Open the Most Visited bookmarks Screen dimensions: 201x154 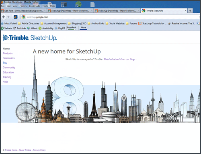pos(9,23)
